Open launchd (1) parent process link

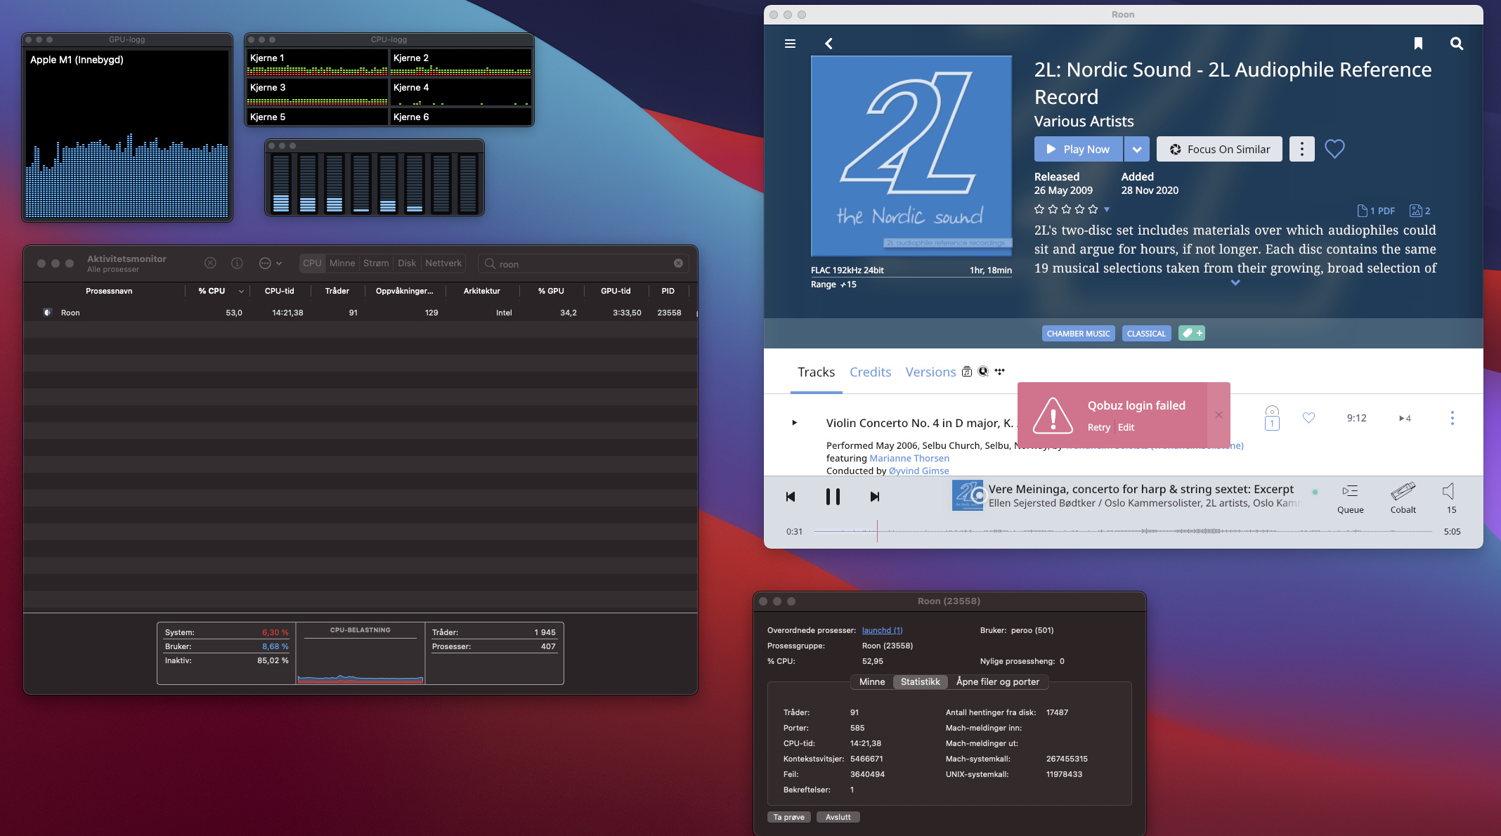point(882,630)
